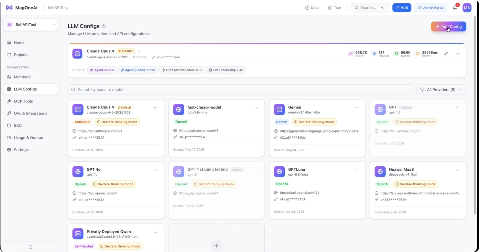The image size is (479, 252).
Task: Collapse the sidebar using the bottom menu icon
Action: 31,247
